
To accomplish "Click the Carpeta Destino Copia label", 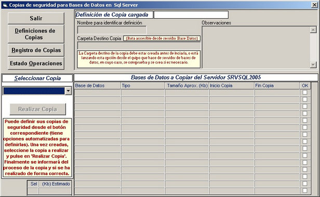I will coord(99,38).
